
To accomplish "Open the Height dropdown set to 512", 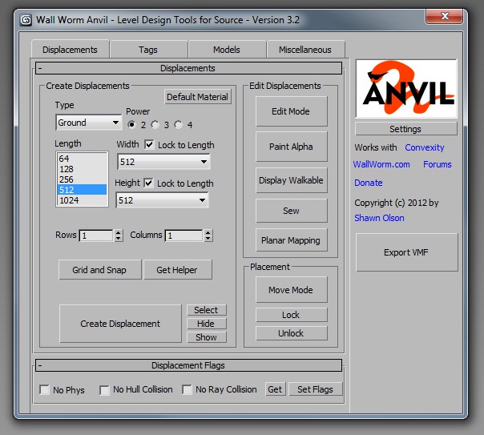I will point(162,200).
